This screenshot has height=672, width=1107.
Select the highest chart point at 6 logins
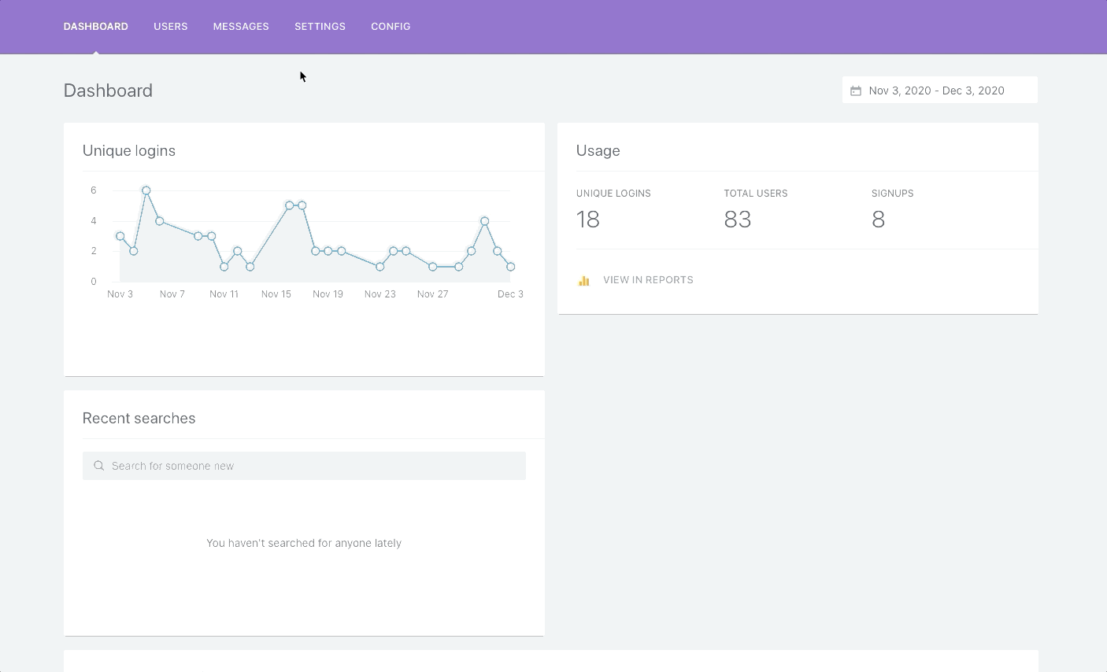tap(146, 190)
